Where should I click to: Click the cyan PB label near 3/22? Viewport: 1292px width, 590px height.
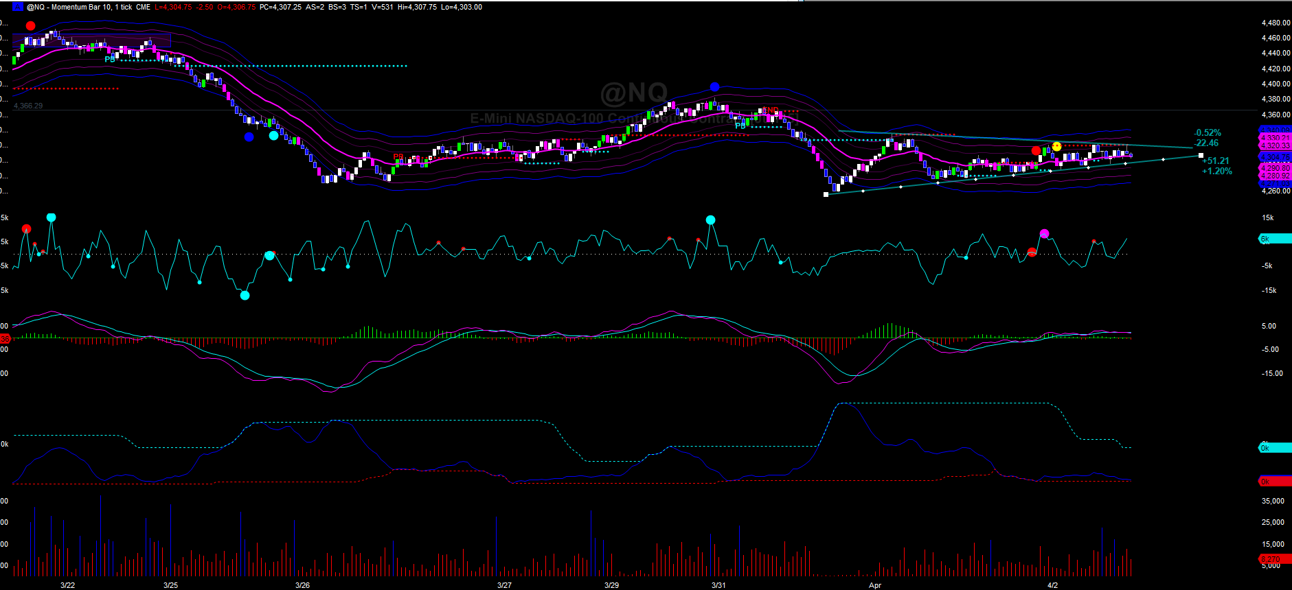click(x=110, y=60)
